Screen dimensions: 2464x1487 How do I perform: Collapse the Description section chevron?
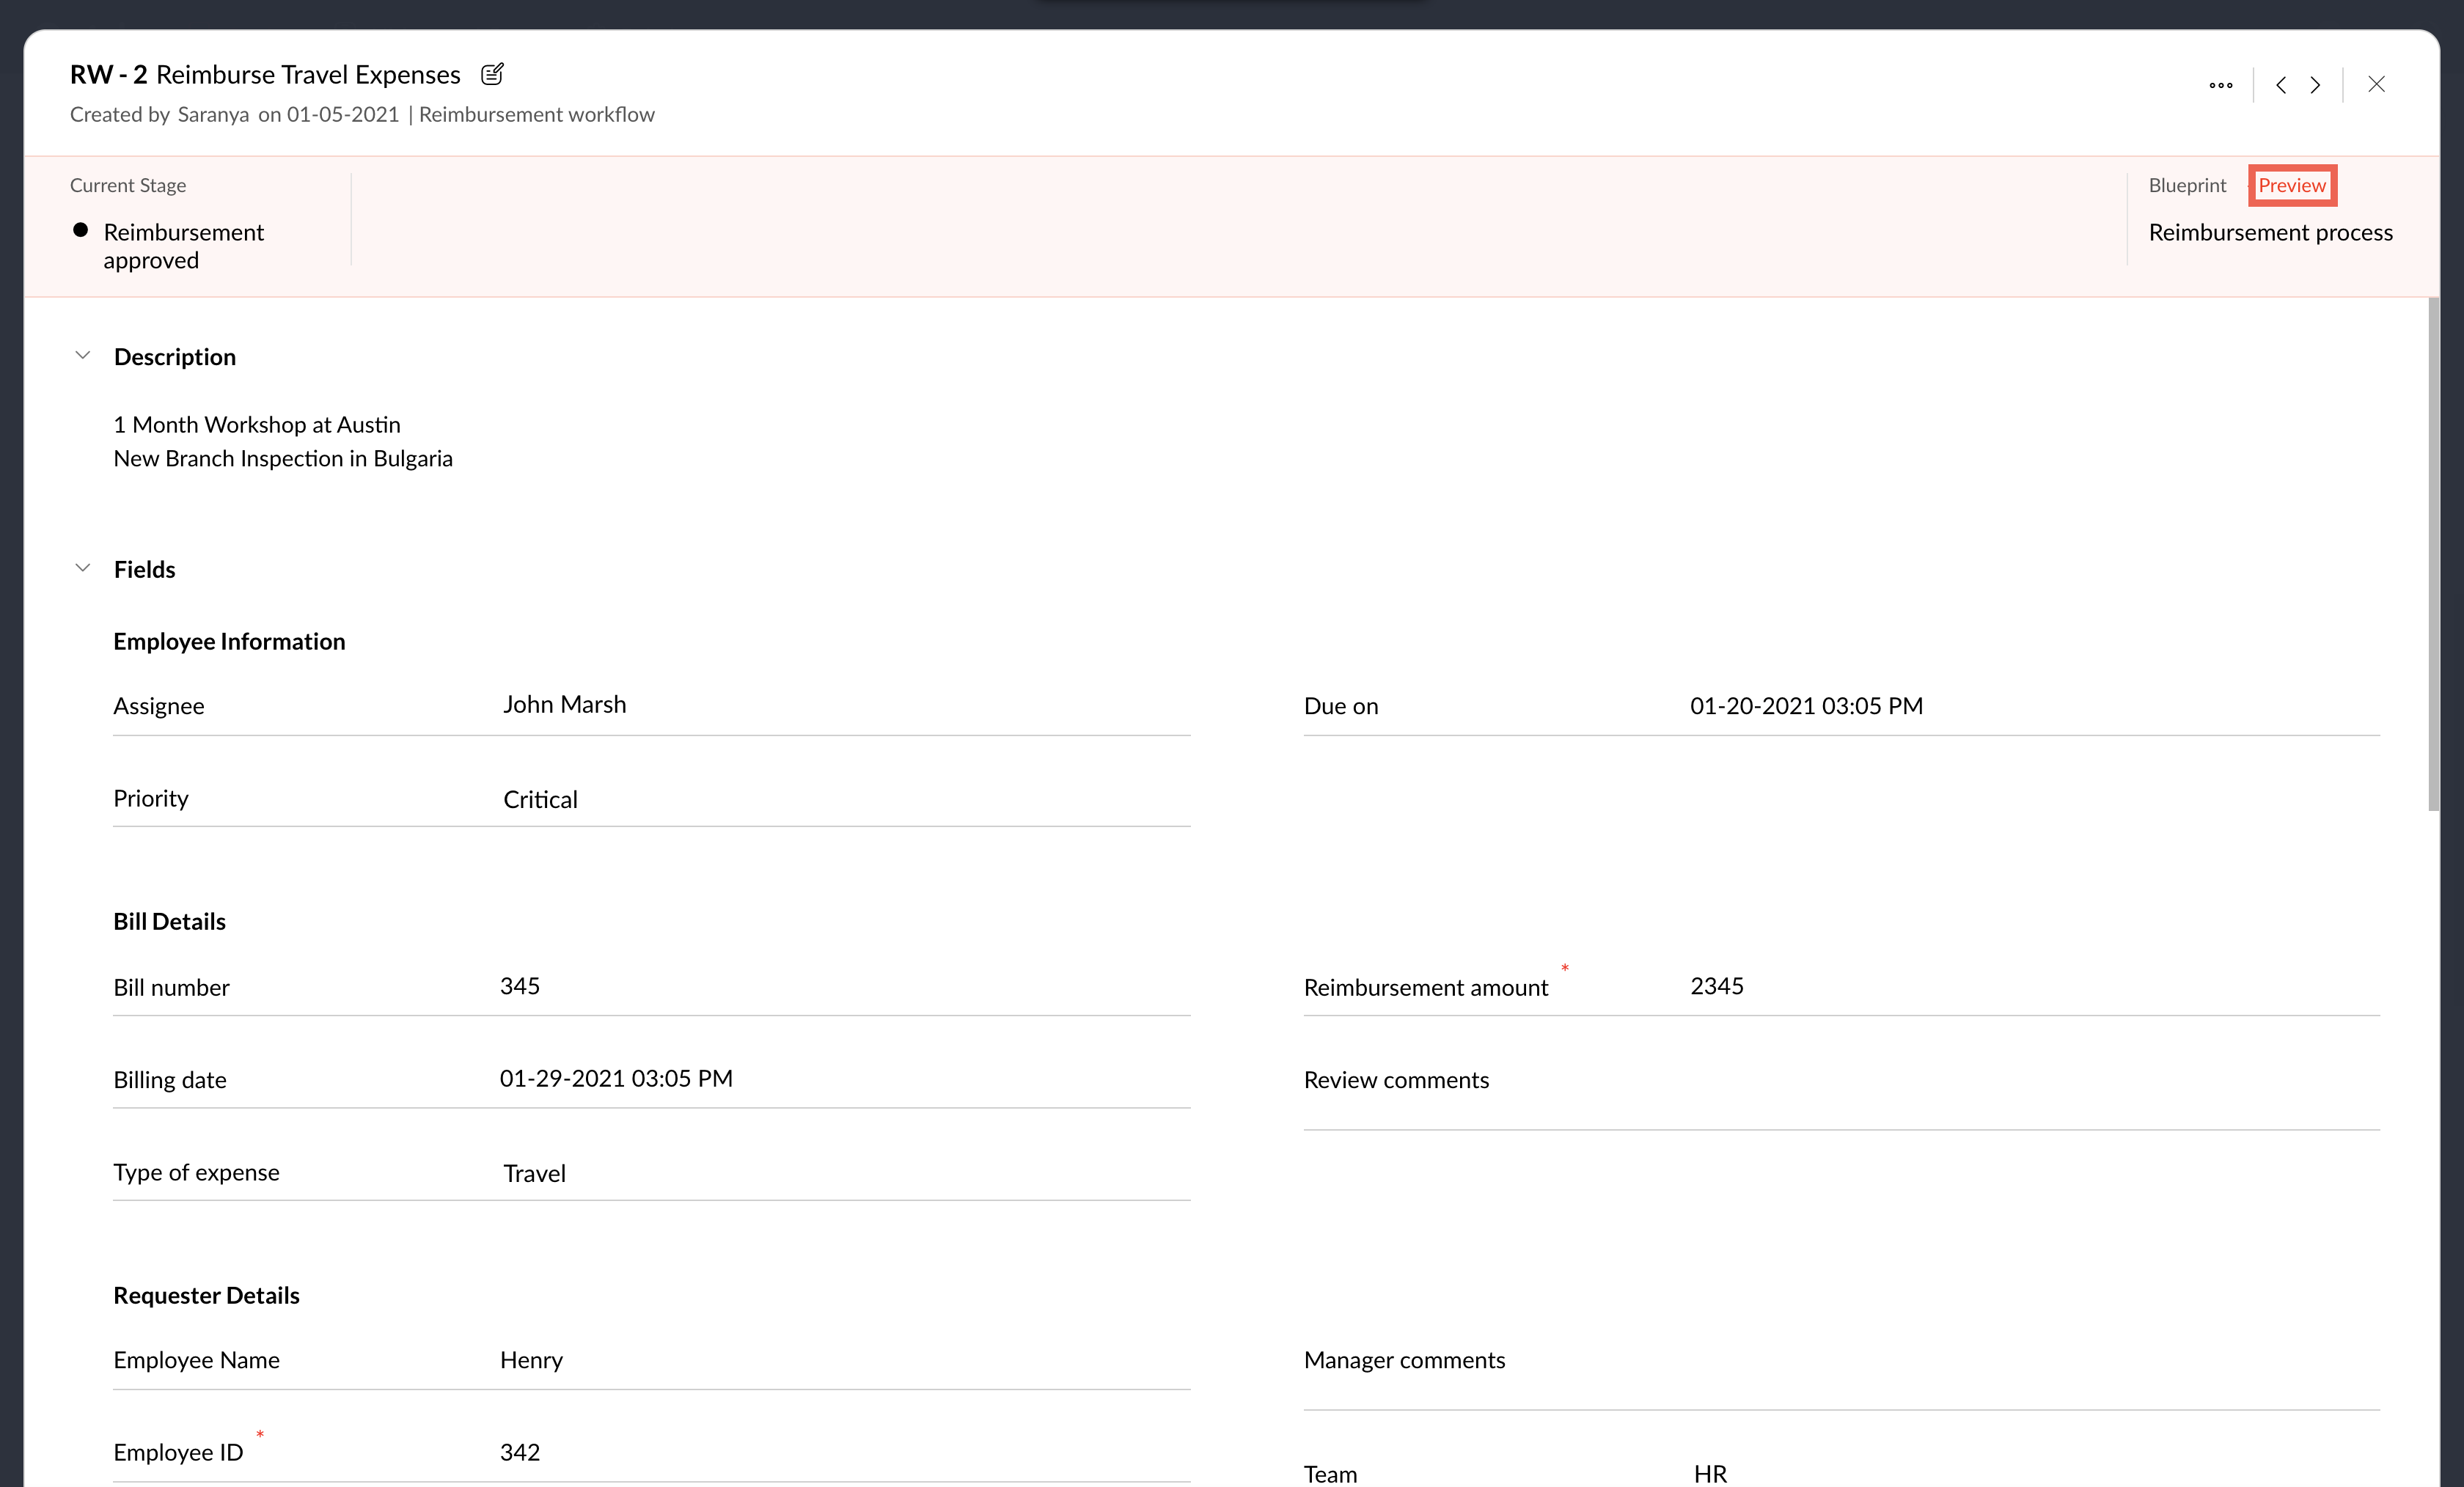pyautogui.click(x=83, y=356)
